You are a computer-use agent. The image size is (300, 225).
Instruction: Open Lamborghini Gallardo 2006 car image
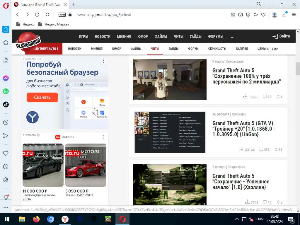(43, 165)
